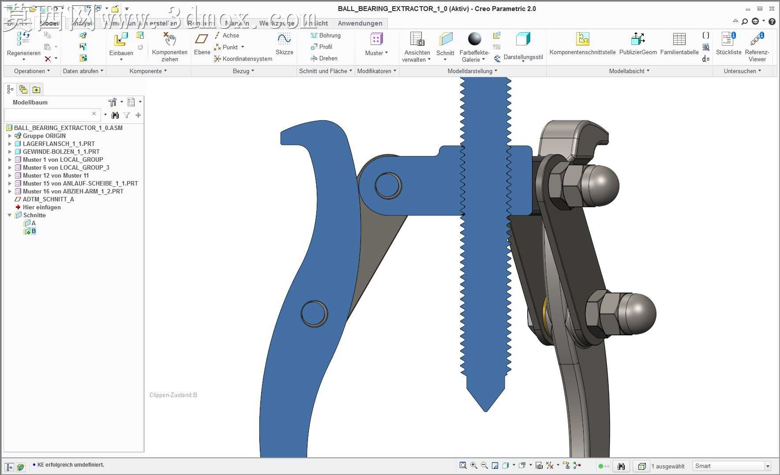Click the Komponentenschnittstelle icon
780x475 pixels.
pos(582,39)
